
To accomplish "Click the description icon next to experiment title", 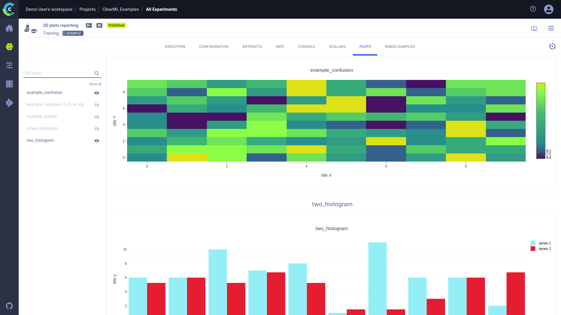I will (89, 25).
